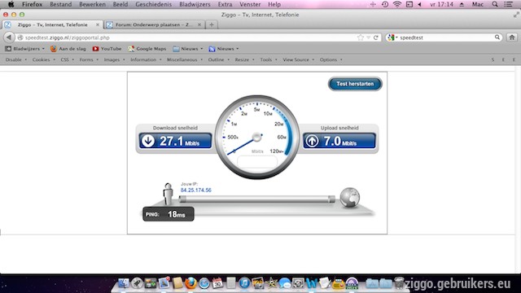Open Firefox from the Dock
521x293 pixels.
pyautogui.click(x=190, y=283)
